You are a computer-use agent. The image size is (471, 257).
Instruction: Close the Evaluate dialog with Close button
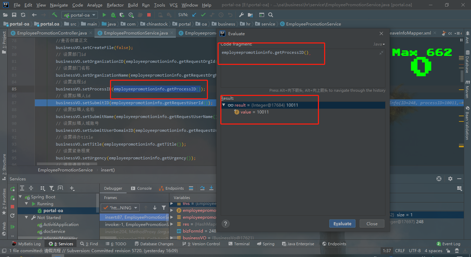point(372,223)
